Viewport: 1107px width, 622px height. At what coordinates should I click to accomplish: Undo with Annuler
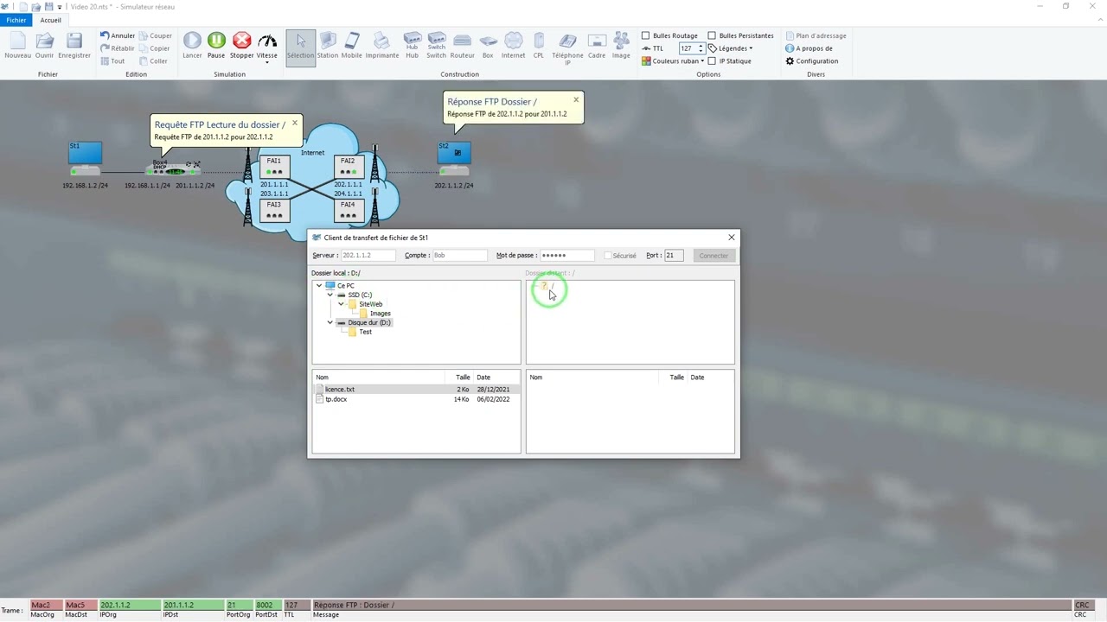pos(118,35)
